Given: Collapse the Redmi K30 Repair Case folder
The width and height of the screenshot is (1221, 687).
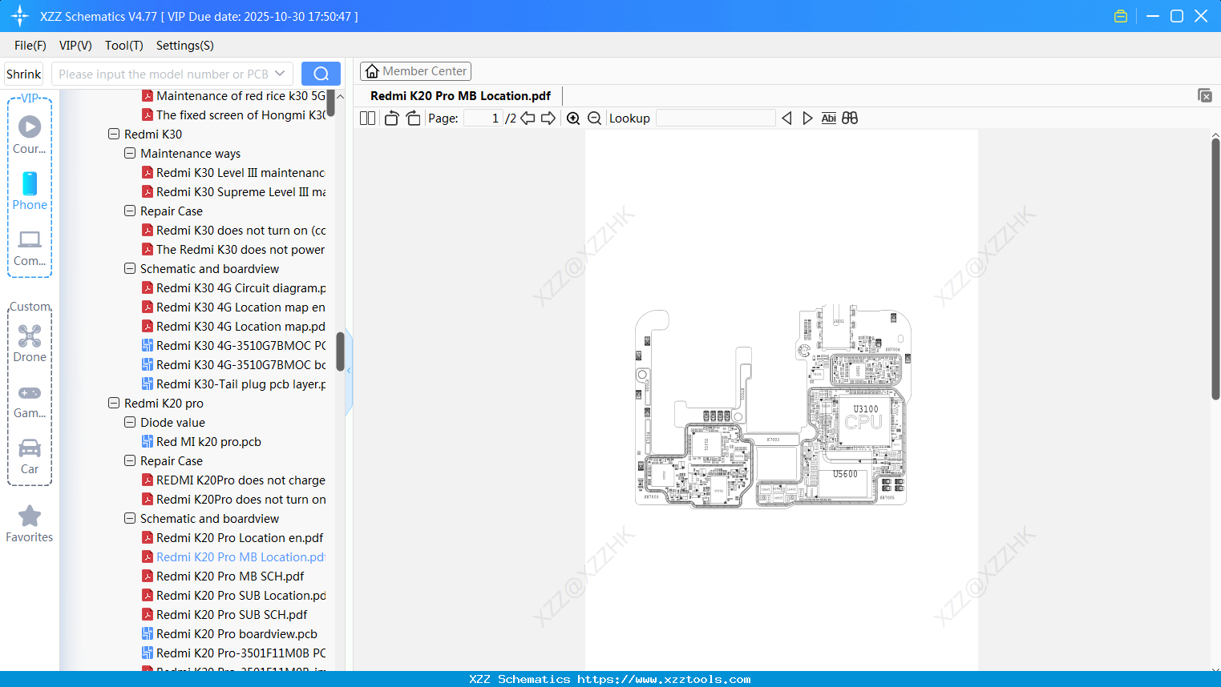Looking at the screenshot, I should 130,211.
